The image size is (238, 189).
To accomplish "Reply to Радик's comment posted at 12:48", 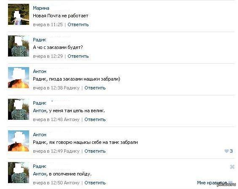I will tap(95, 119).
